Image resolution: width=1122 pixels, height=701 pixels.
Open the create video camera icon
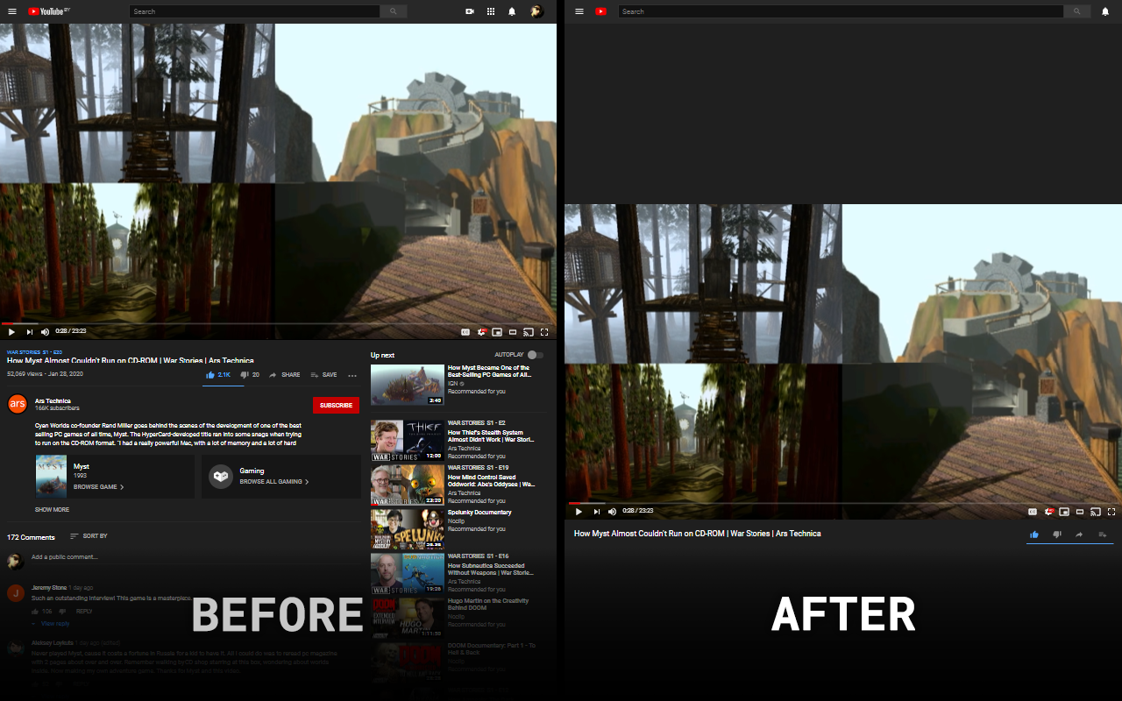click(x=470, y=11)
